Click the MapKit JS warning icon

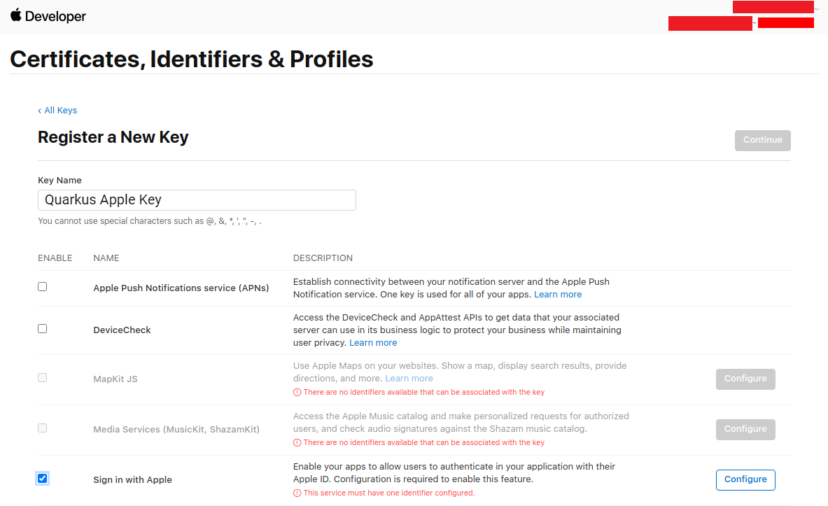tap(297, 393)
